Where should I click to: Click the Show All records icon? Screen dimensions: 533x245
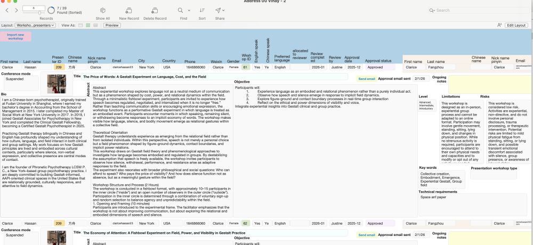103,10
